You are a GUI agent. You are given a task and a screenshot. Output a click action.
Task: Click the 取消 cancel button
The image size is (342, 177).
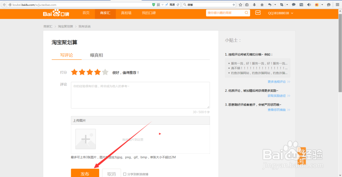pyautogui.click(x=111, y=174)
